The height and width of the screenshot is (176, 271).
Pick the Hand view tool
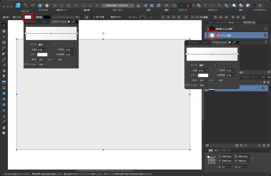4,127
